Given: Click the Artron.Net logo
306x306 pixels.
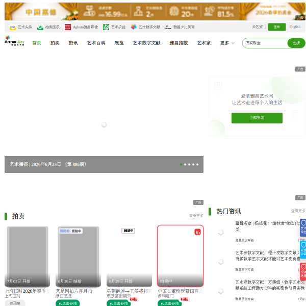Looking at the screenshot, I should coord(14,41).
